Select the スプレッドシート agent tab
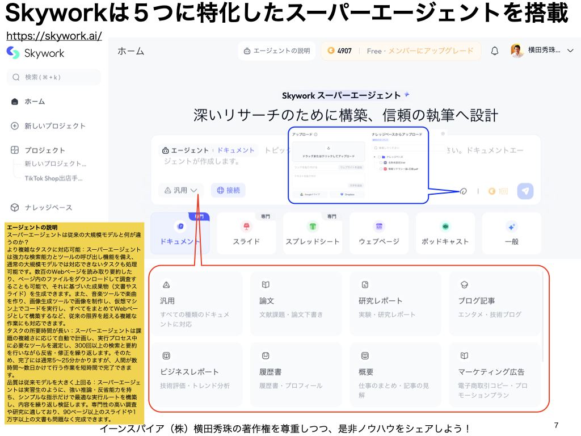The height and width of the screenshot is (436, 581). 313,233
